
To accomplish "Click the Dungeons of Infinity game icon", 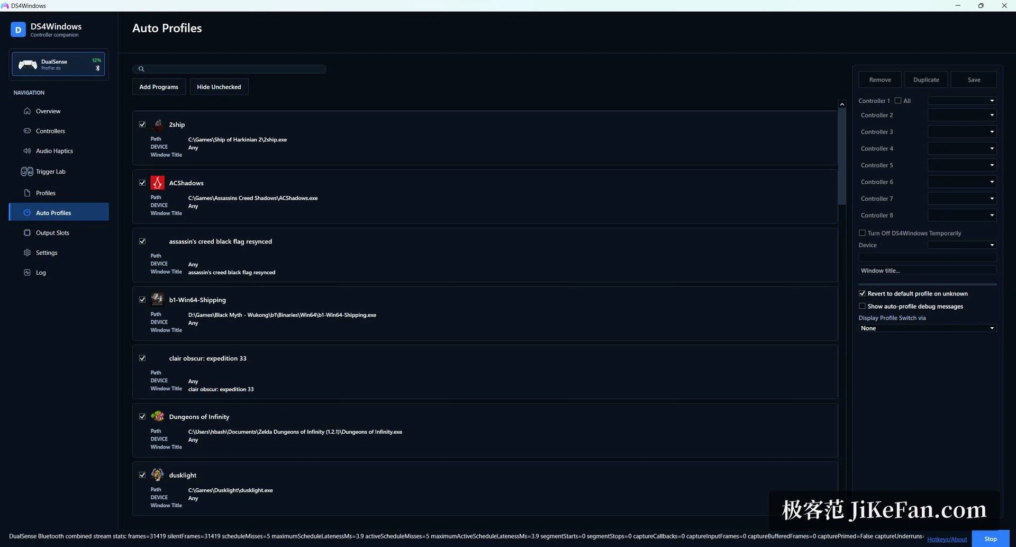I will pyautogui.click(x=158, y=417).
